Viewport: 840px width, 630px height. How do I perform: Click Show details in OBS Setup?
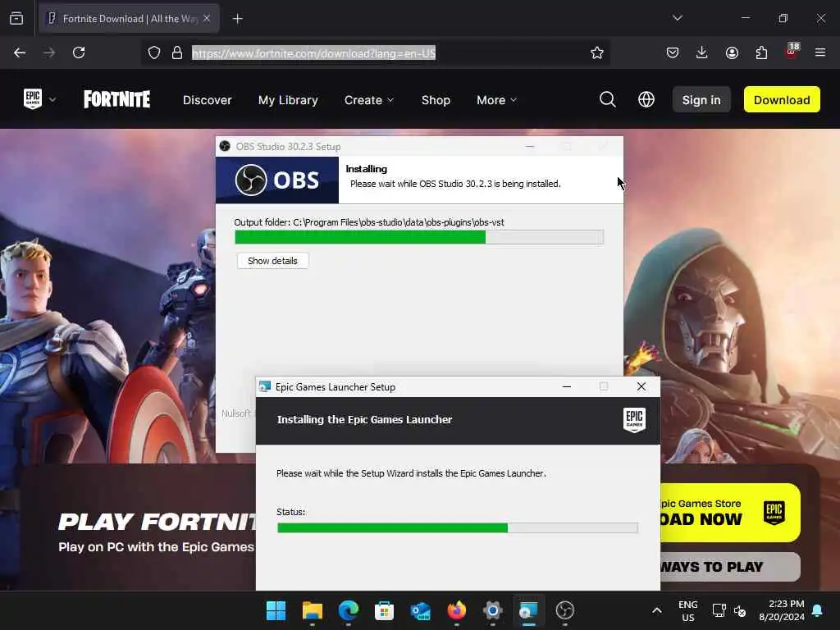(x=272, y=261)
